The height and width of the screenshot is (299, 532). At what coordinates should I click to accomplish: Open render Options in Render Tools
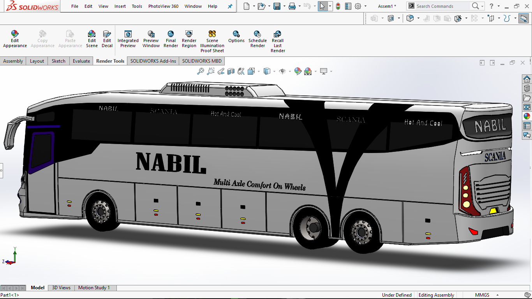coord(236,37)
